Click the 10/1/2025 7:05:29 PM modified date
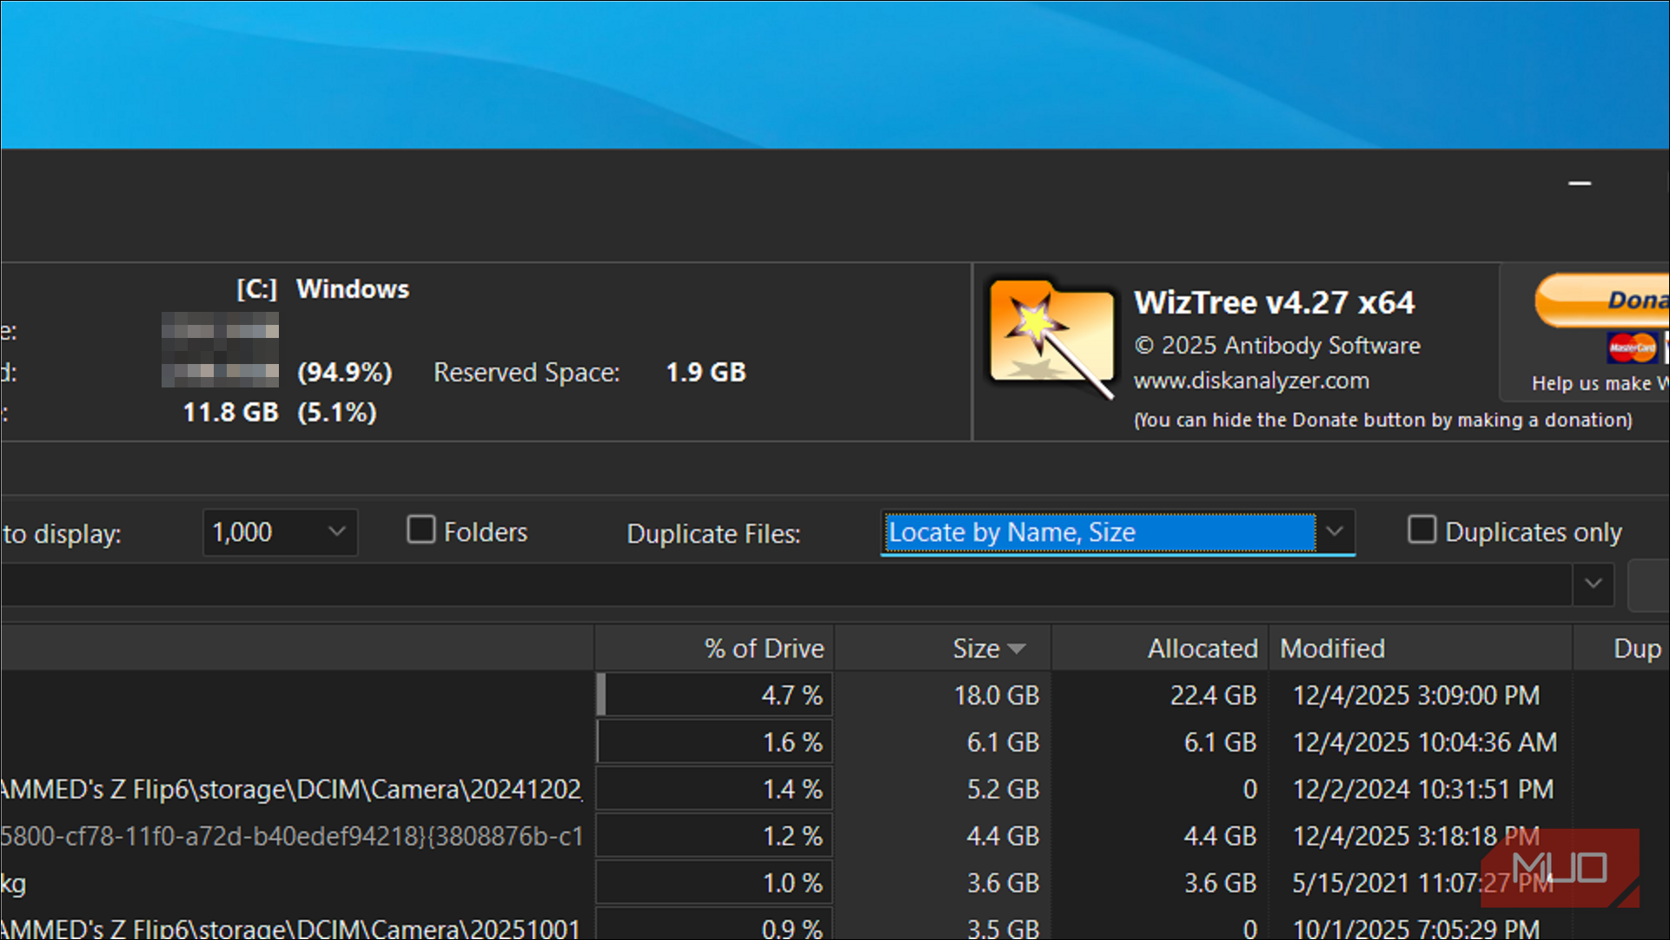 1416,928
